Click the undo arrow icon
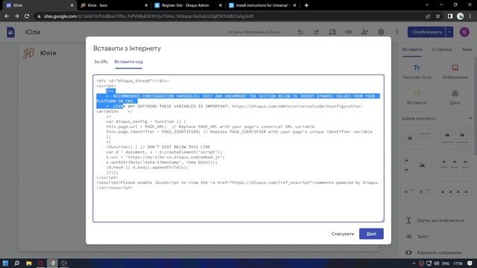 tap(300, 32)
